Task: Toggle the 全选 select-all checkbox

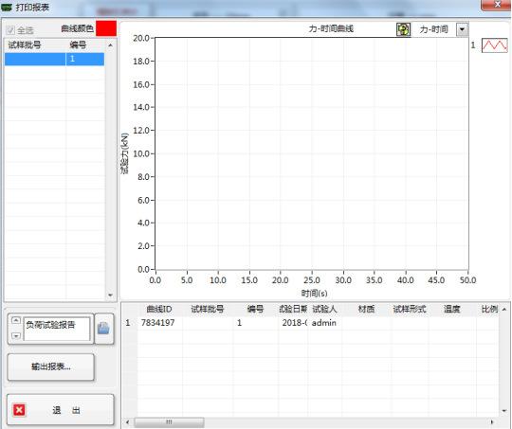Action: click(x=10, y=30)
